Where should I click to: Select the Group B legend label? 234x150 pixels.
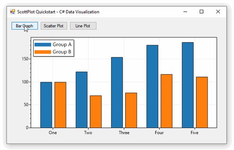pos(62,52)
